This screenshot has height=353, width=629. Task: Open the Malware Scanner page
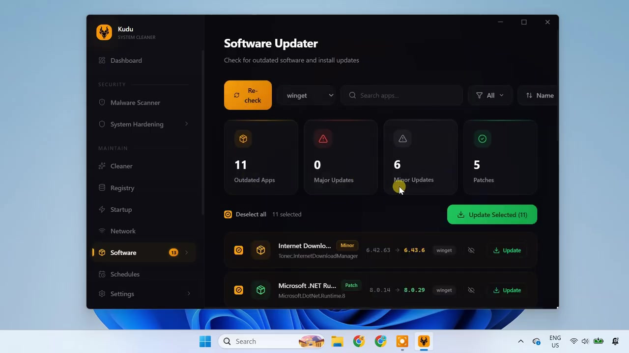[135, 102]
